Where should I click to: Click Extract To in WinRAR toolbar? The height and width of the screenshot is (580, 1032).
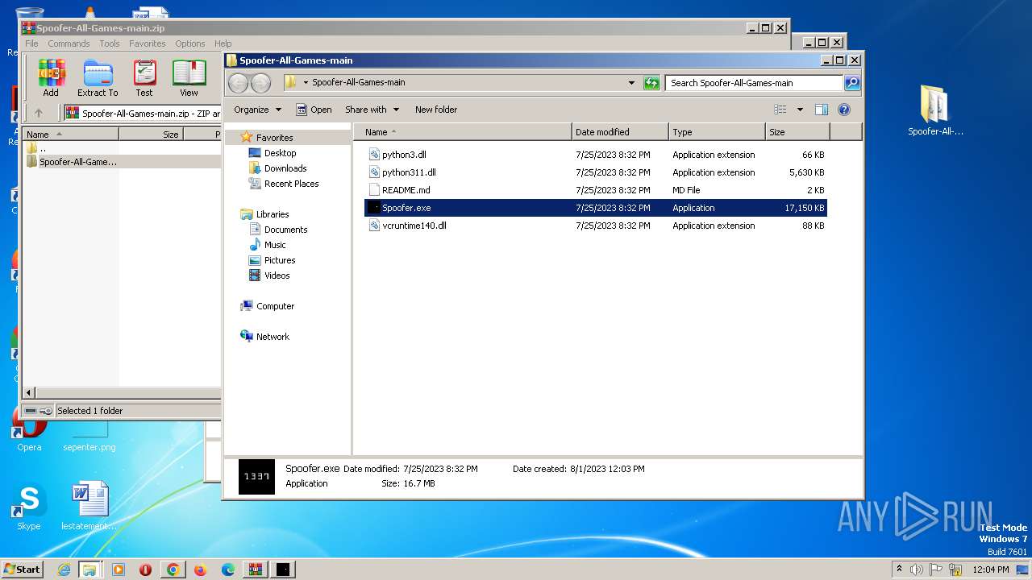tap(98, 78)
